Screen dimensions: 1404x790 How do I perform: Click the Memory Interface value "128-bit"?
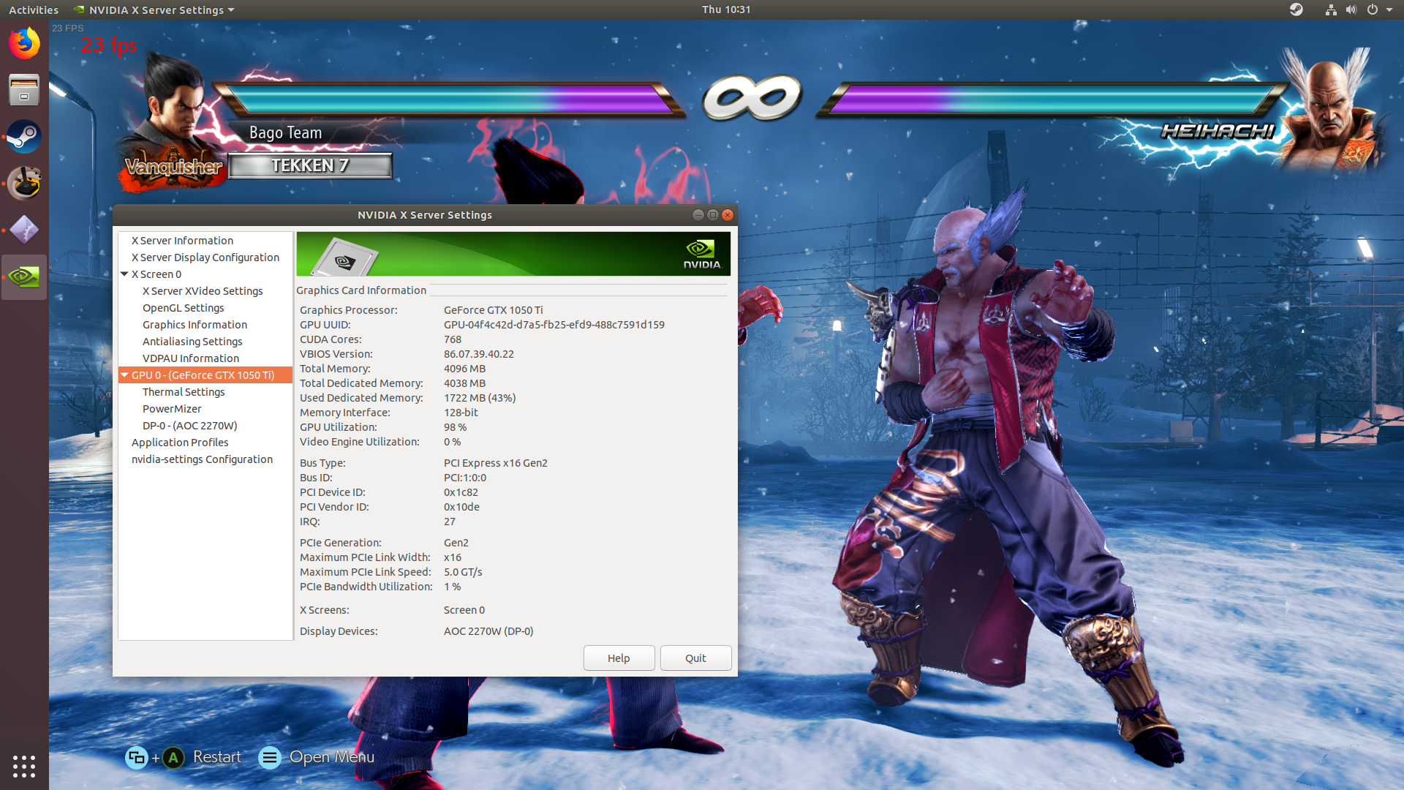pyautogui.click(x=461, y=413)
